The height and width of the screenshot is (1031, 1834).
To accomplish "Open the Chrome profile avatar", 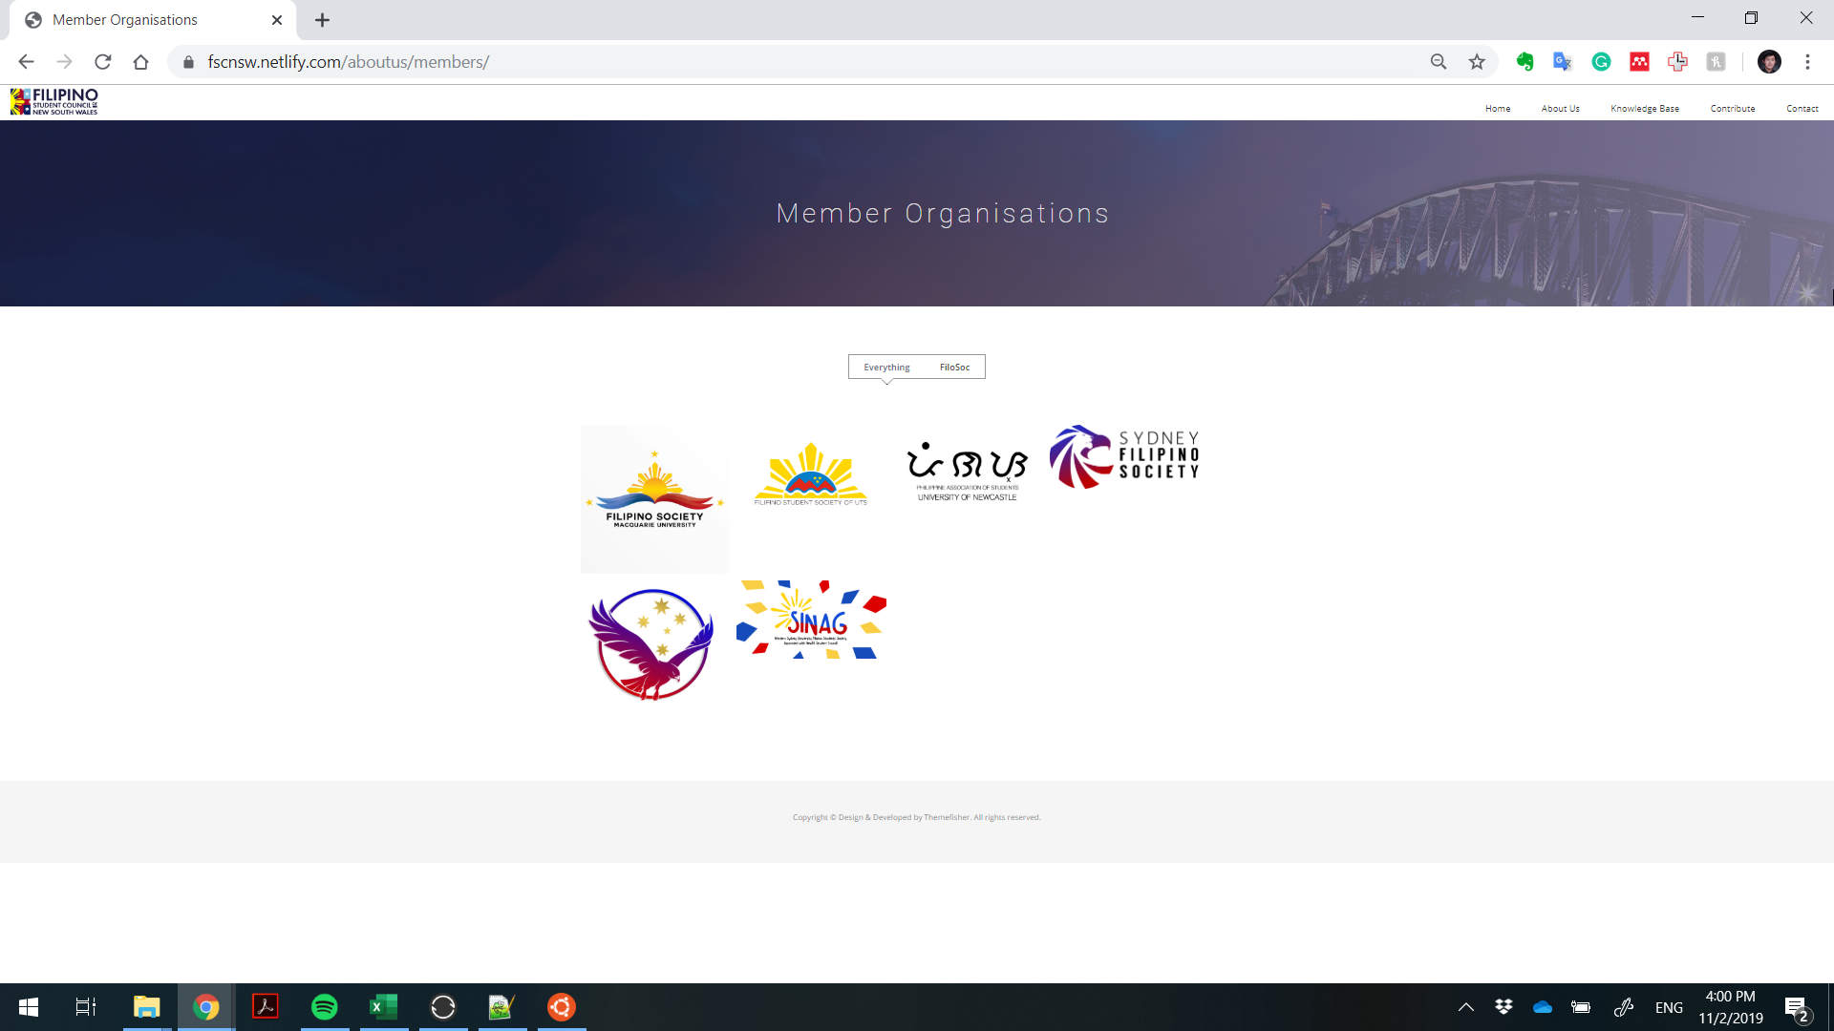I will (x=1769, y=62).
